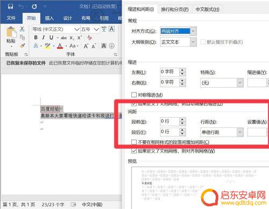Click the enclosed character icon
This screenshot has height=209, width=269.
point(111,46)
